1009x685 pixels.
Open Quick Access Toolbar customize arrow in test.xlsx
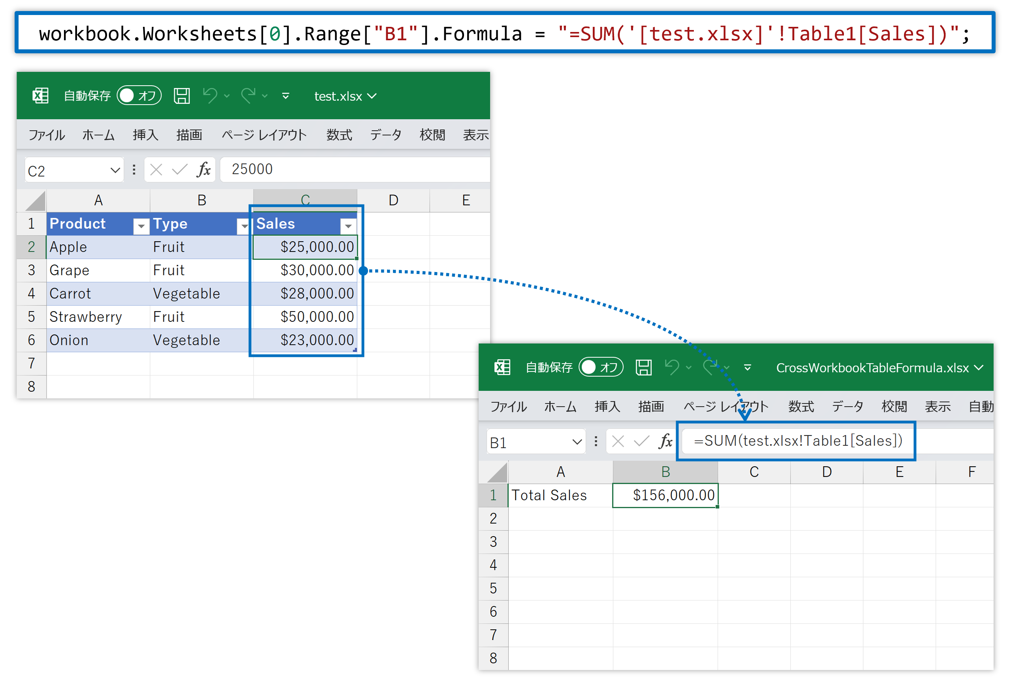tap(286, 96)
